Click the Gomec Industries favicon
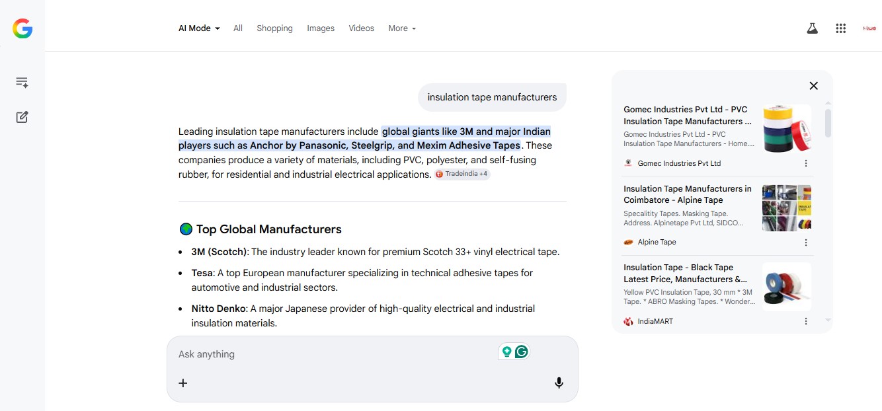 coord(628,163)
